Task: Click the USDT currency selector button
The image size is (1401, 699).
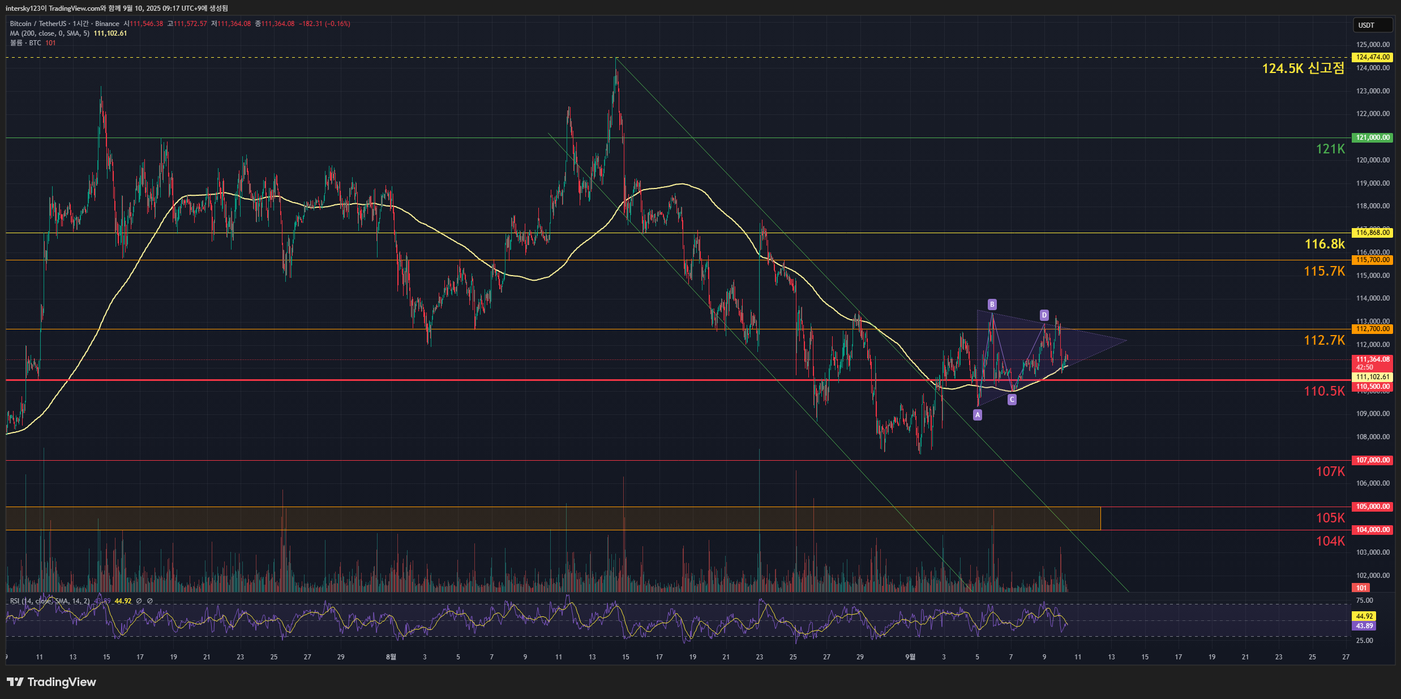Action: click(1372, 25)
